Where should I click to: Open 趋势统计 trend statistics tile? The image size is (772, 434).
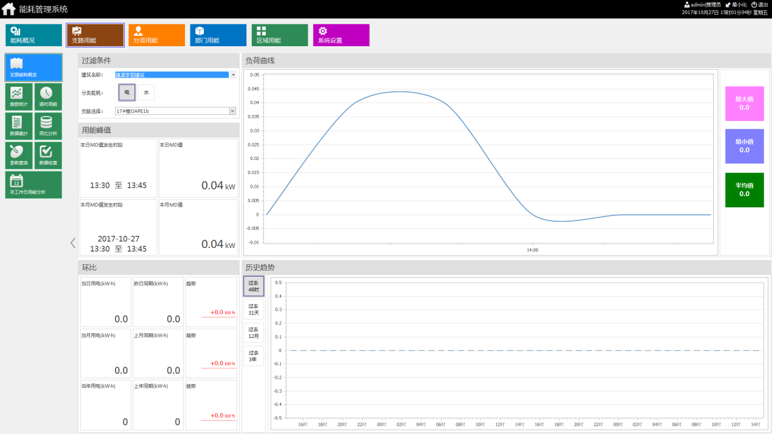[19, 97]
